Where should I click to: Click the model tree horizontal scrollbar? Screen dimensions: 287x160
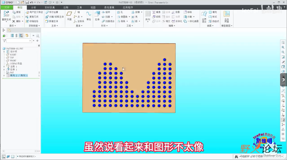pyautogui.click(x=20, y=151)
